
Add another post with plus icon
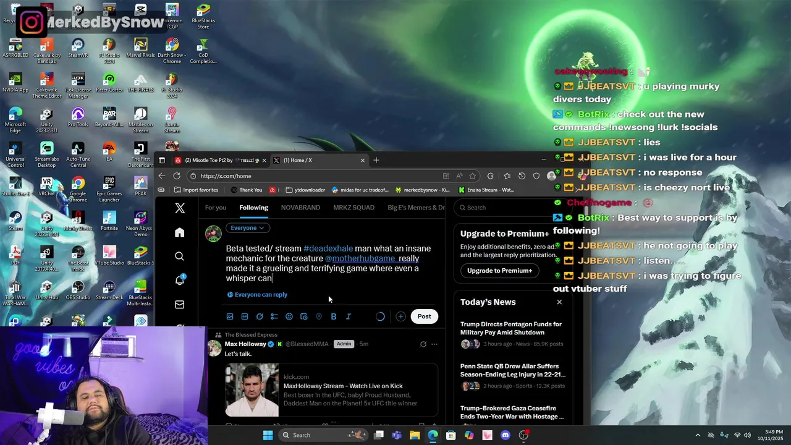click(x=400, y=316)
